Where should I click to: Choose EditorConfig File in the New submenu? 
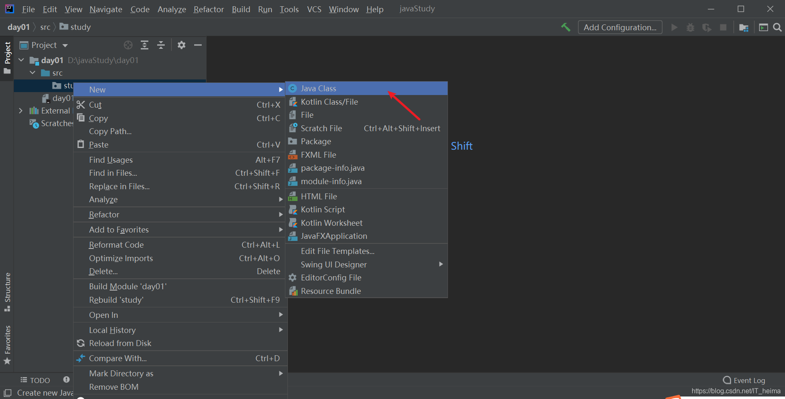(366, 277)
